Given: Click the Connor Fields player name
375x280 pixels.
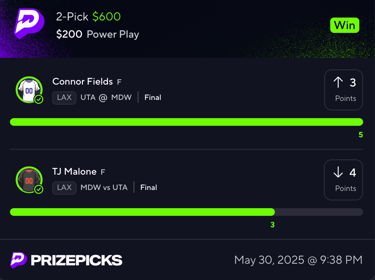Looking at the screenshot, I should click(83, 82).
